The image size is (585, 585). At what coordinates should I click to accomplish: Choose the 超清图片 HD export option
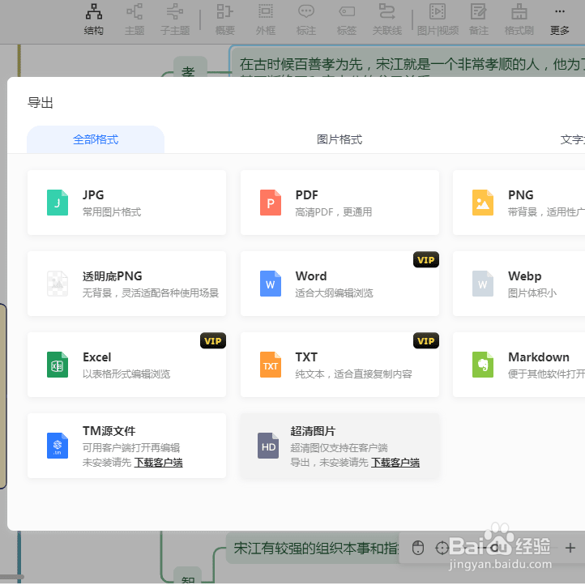[x=339, y=446]
